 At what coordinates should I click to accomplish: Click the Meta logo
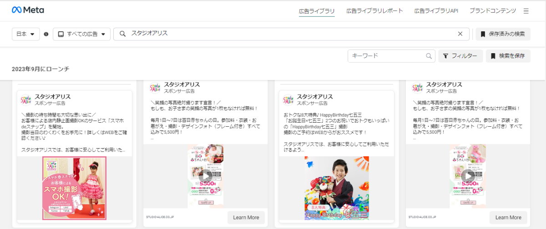[28, 10]
